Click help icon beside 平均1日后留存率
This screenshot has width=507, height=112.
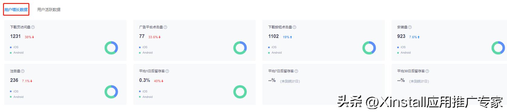pos(167,71)
